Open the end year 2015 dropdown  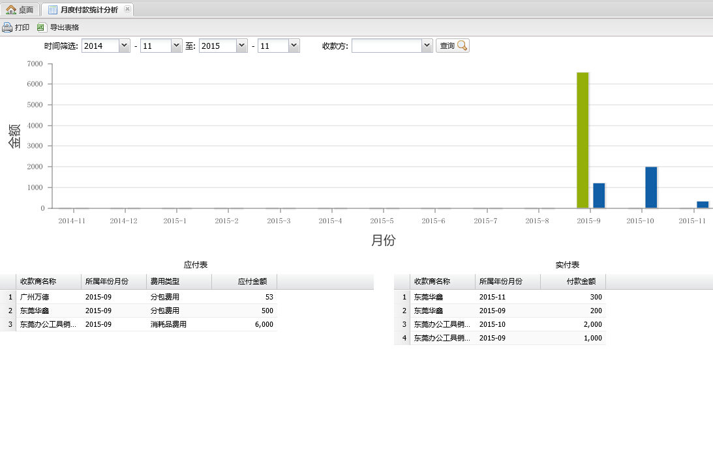(241, 46)
